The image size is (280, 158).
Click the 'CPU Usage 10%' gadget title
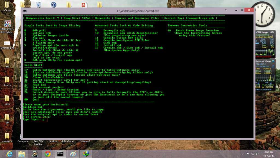[265, 32]
